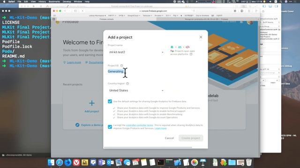Open Messages app in the Dock
This screenshot has height=168, width=300.
[x=127, y=162]
